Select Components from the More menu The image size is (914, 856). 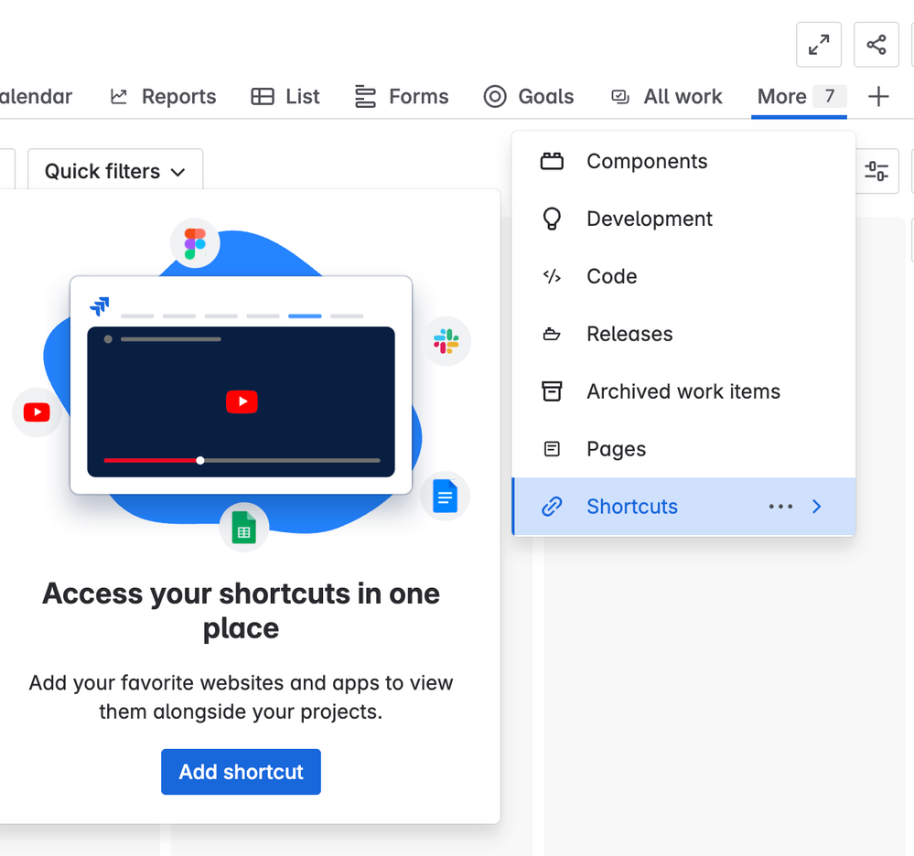click(683, 161)
